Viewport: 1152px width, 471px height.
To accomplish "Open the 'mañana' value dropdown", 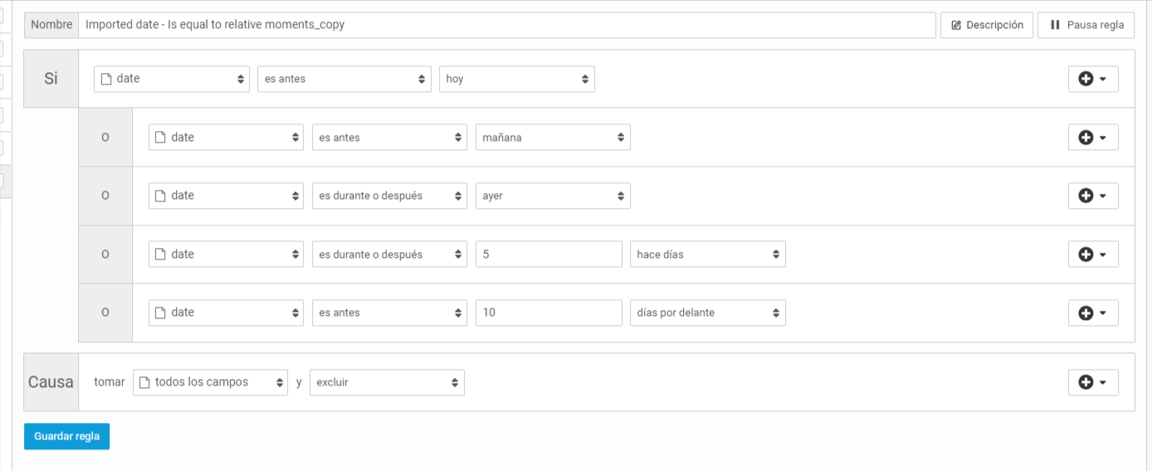I will click(x=553, y=138).
